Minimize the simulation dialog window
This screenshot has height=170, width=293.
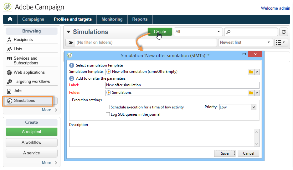[236, 55]
